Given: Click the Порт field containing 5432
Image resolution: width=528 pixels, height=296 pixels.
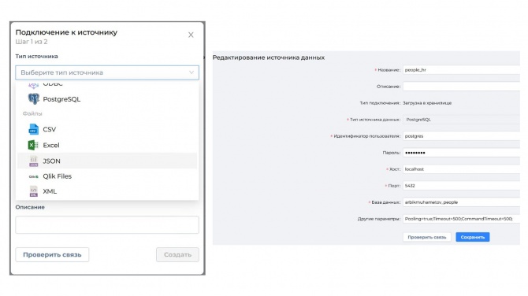Looking at the screenshot, I should click(461, 186).
